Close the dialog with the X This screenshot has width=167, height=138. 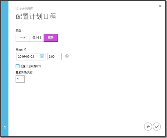point(160,6)
